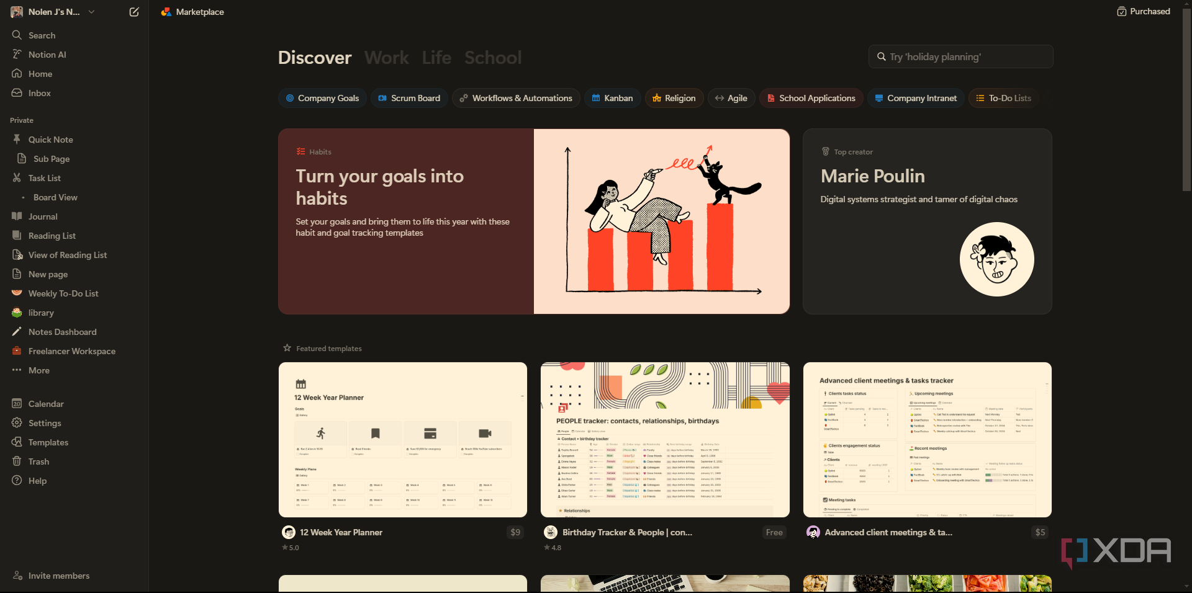Click Birthday Tracker creator avatar
1192x593 pixels.
(x=551, y=532)
